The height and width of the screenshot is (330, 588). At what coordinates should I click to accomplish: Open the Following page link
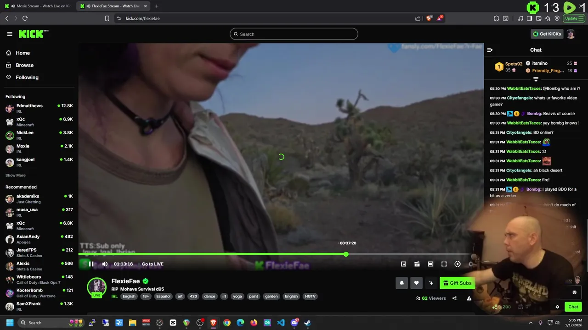pos(27,77)
